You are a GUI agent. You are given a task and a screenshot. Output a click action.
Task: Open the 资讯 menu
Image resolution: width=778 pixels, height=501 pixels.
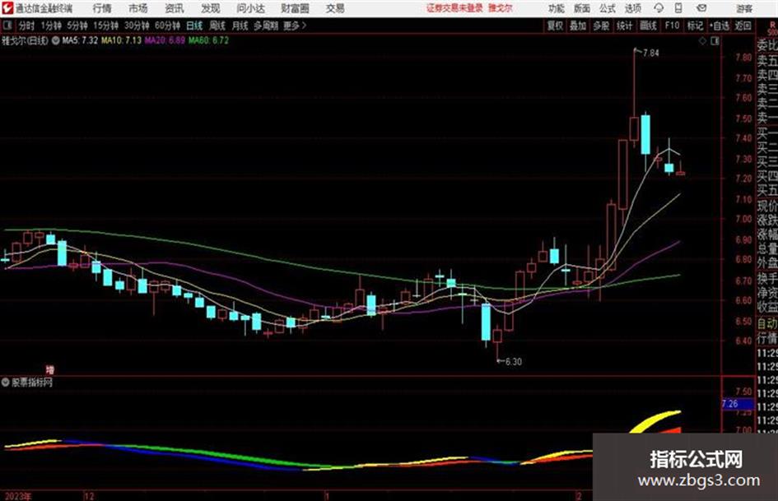(x=175, y=8)
